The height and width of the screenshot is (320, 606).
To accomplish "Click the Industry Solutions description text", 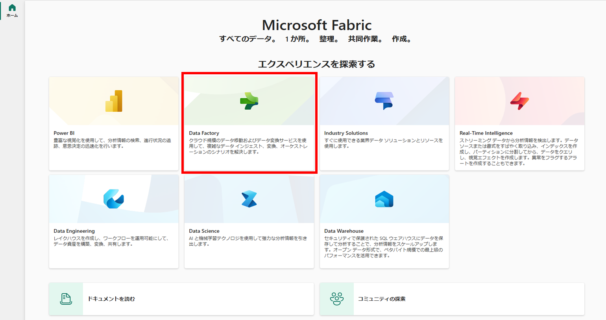I will [384, 143].
